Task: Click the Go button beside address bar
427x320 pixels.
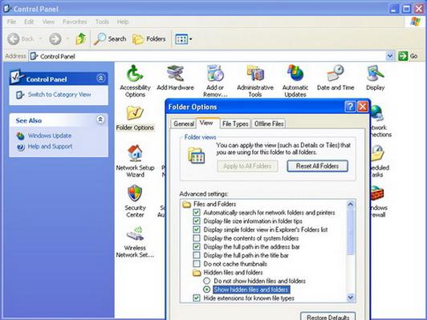Action: tap(408, 56)
